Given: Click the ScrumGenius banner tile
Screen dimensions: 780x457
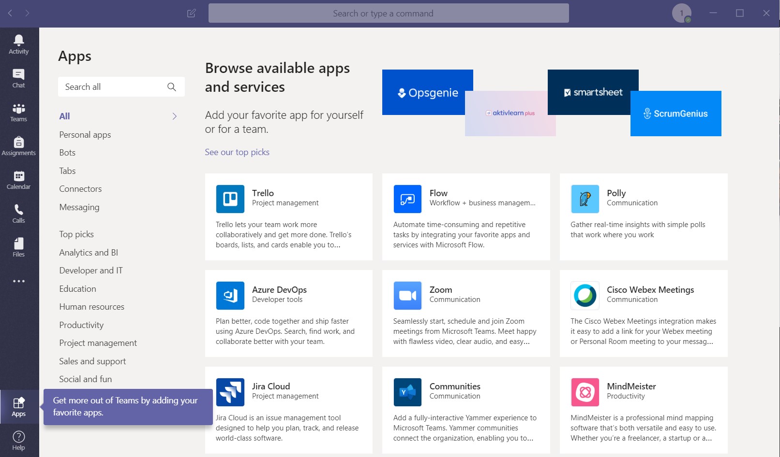Looking at the screenshot, I should pyautogui.click(x=676, y=114).
